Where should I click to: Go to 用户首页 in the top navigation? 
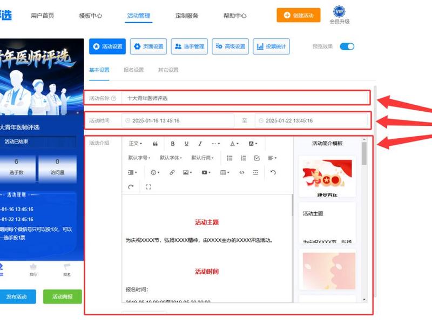(x=43, y=16)
